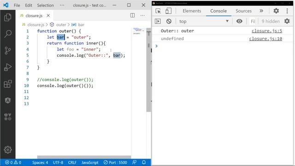Open the Search view in the activity bar

[8, 34]
